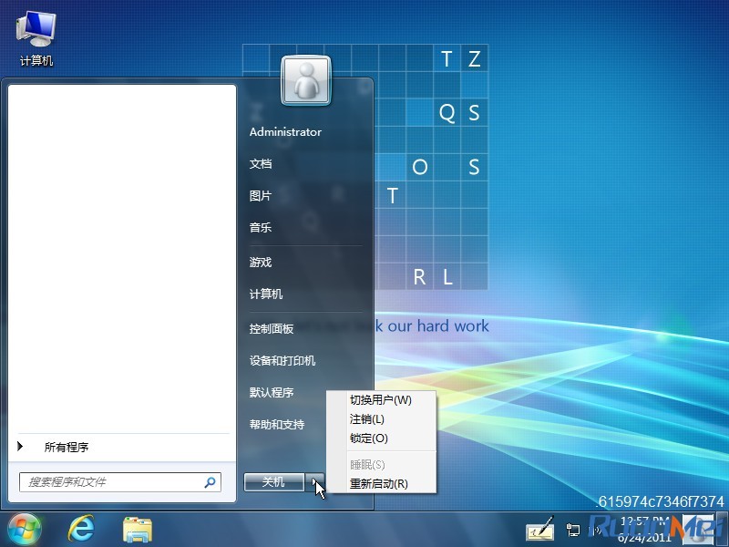Toggle the shutdown options arrow

[314, 482]
